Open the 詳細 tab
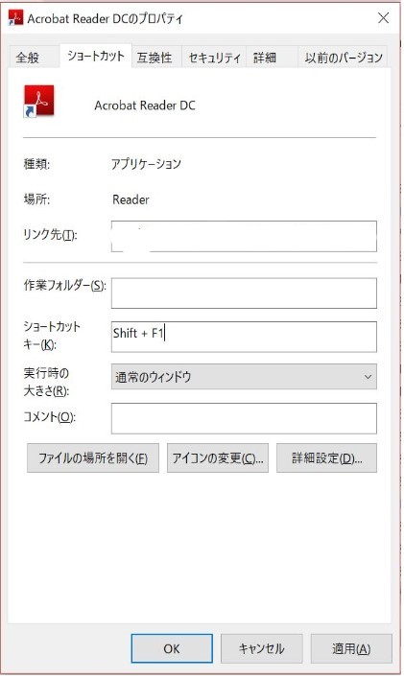 point(265,58)
